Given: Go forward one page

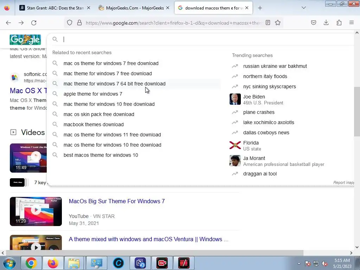Looking at the screenshot, I should (21, 23).
